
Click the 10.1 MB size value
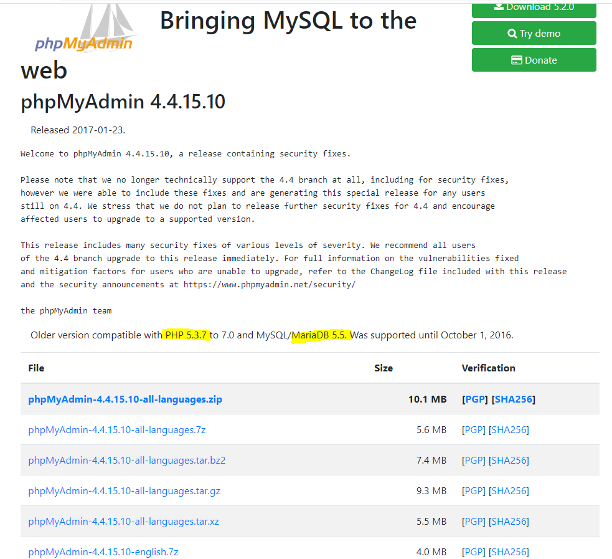427,399
